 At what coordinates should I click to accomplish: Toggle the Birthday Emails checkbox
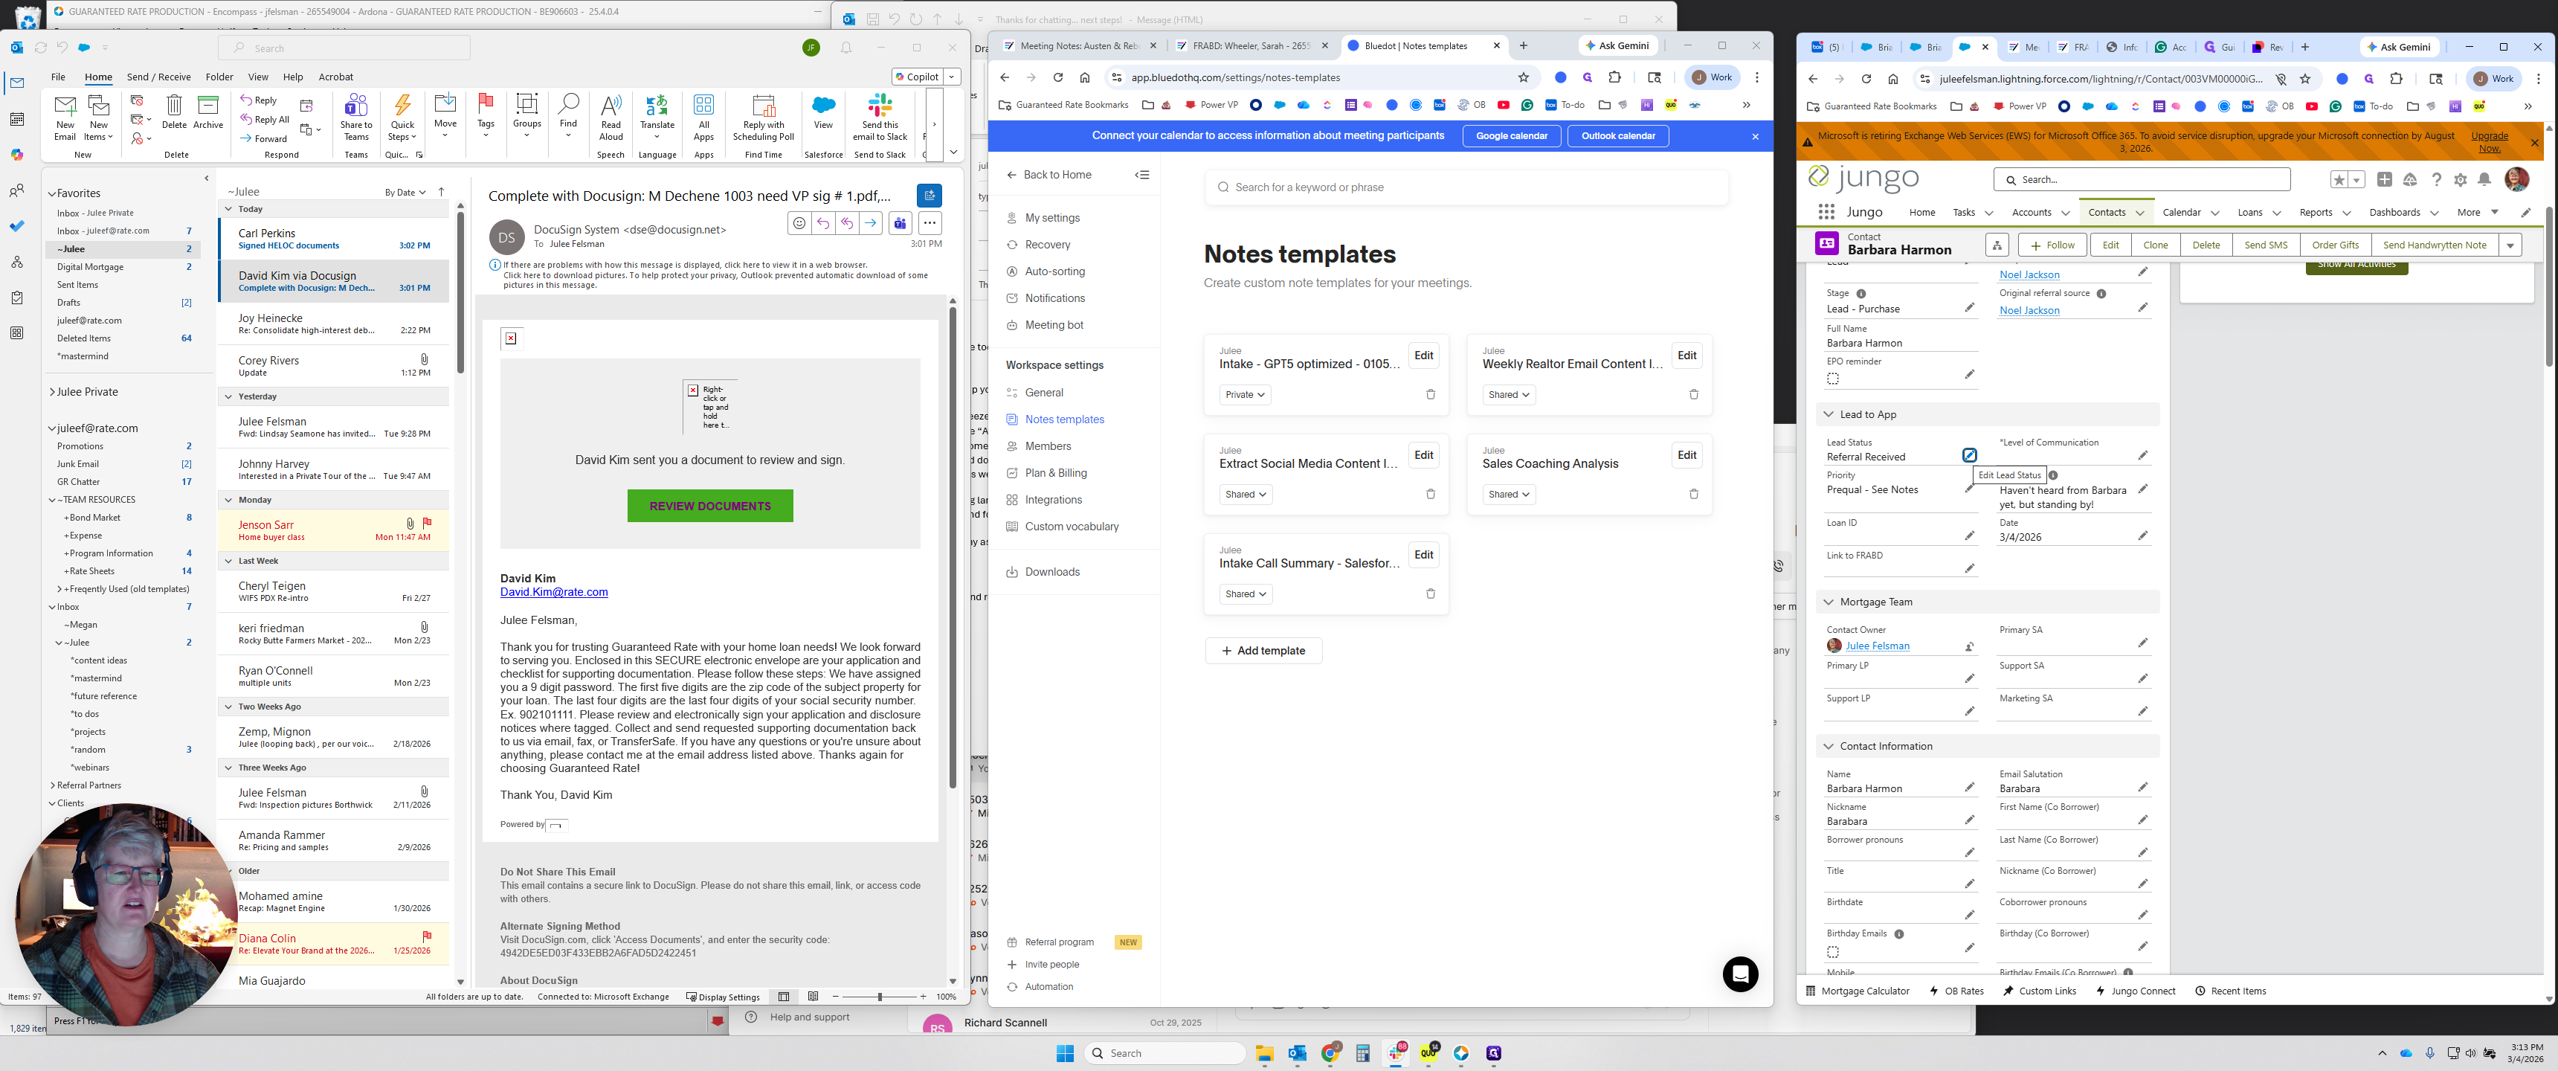[x=1833, y=952]
